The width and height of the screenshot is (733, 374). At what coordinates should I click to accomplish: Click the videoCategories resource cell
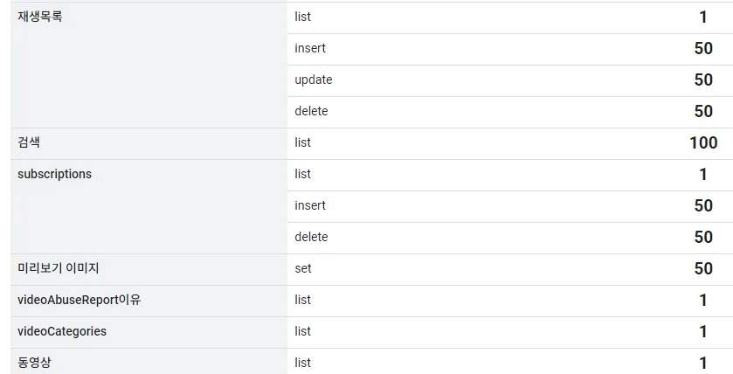pyautogui.click(x=149, y=332)
